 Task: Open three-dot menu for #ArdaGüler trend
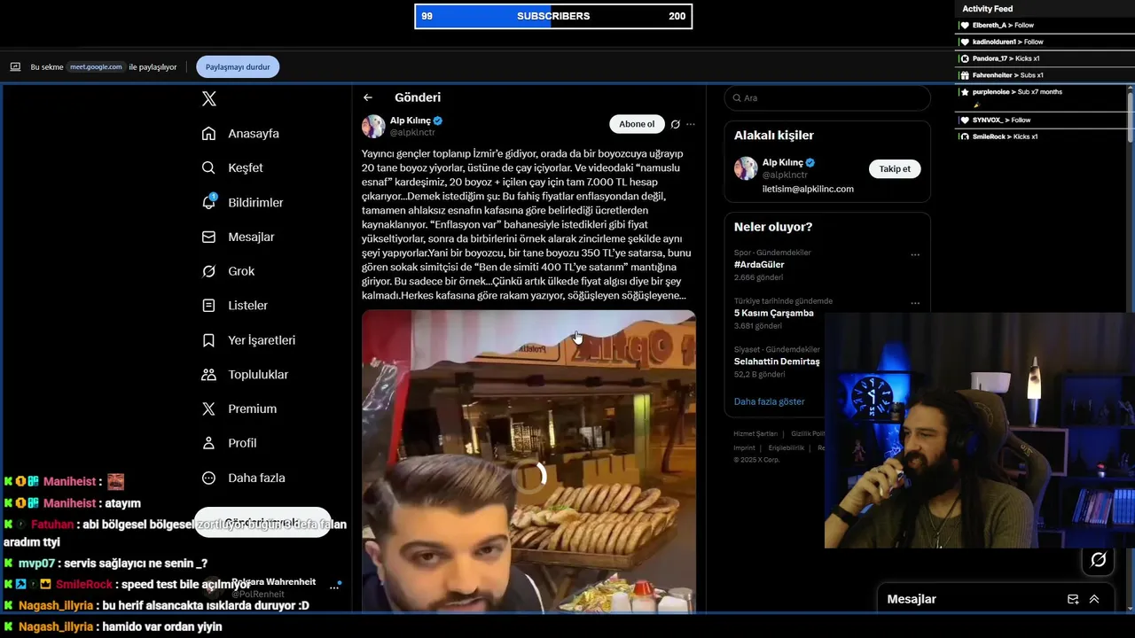915,255
